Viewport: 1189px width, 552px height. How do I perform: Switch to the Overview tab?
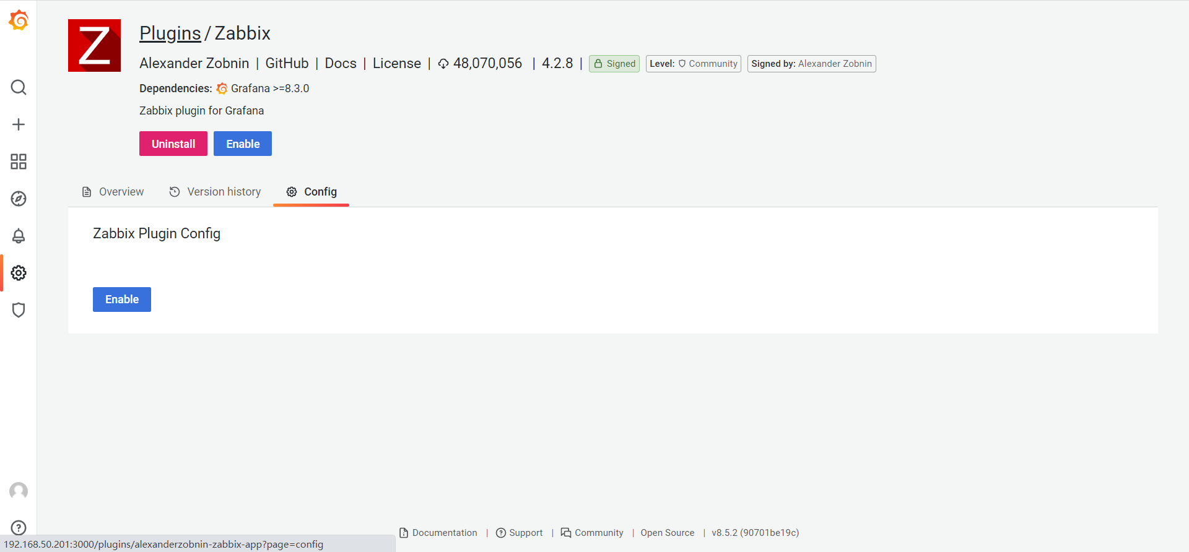coord(113,192)
